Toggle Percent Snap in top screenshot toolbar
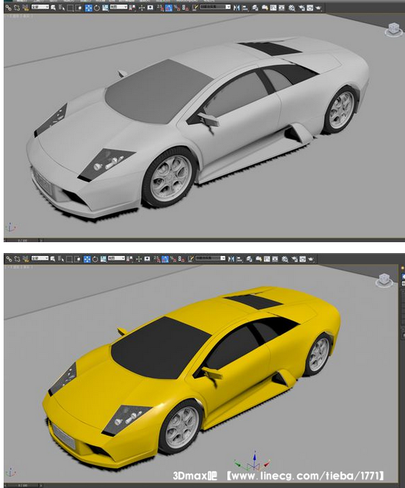 [177, 7]
